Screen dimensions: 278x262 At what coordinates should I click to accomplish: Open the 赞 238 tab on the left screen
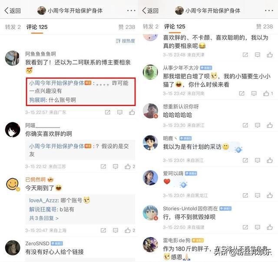[x=127, y=27]
